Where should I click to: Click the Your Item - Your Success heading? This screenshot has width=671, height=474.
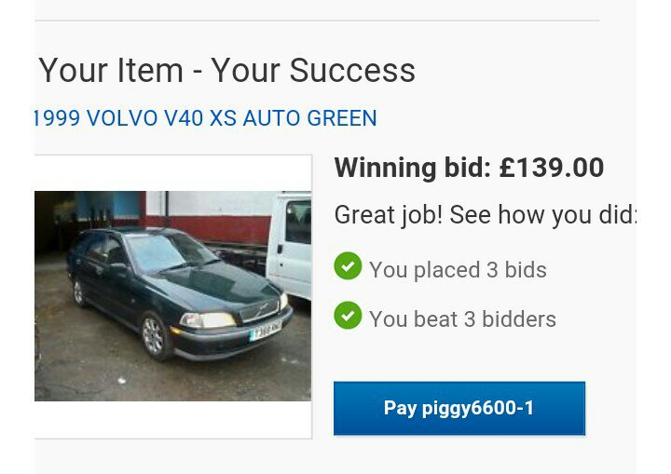226,71
